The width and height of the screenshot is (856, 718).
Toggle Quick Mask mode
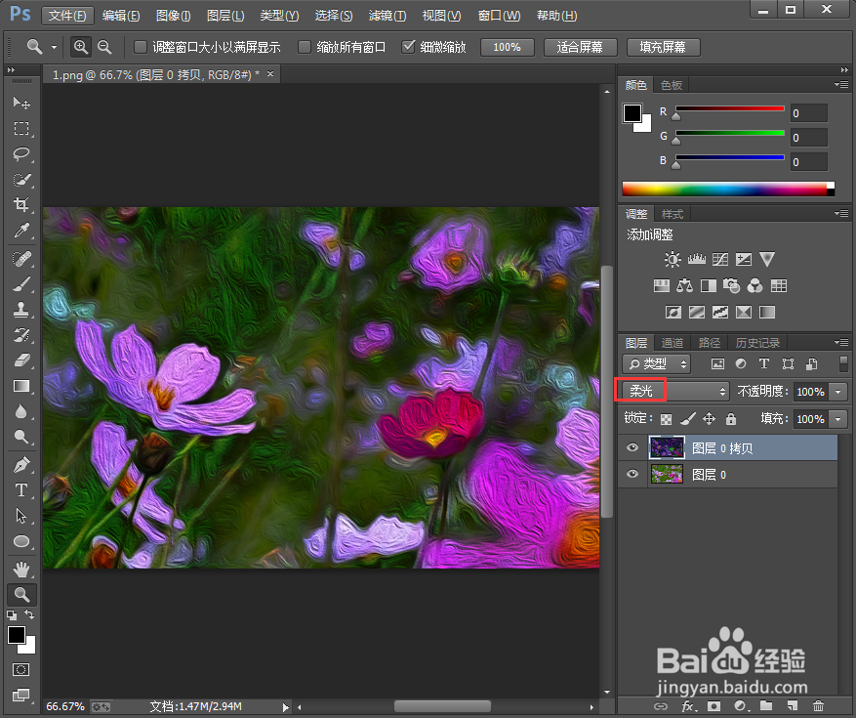[x=21, y=670]
